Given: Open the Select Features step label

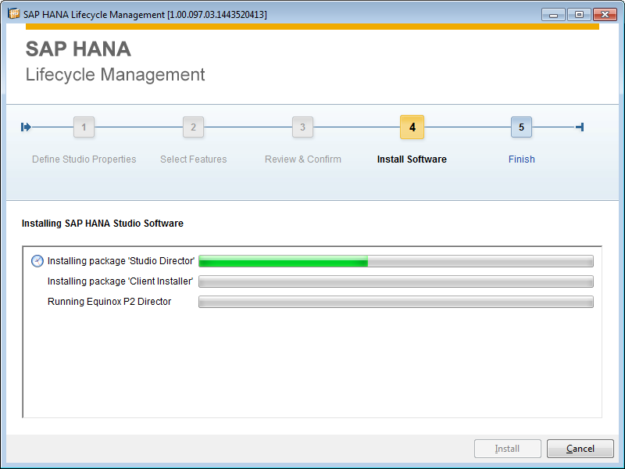Looking at the screenshot, I should [193, 159].
